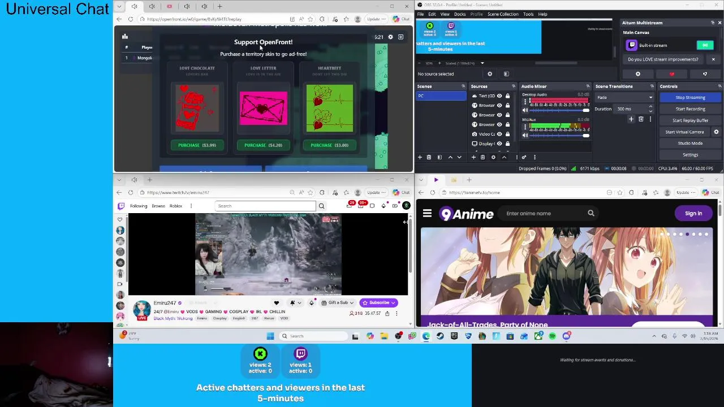Unlock the Video Capture source
Image resolution: width=724 pixels, height=407 pixels.
(507, 134)
